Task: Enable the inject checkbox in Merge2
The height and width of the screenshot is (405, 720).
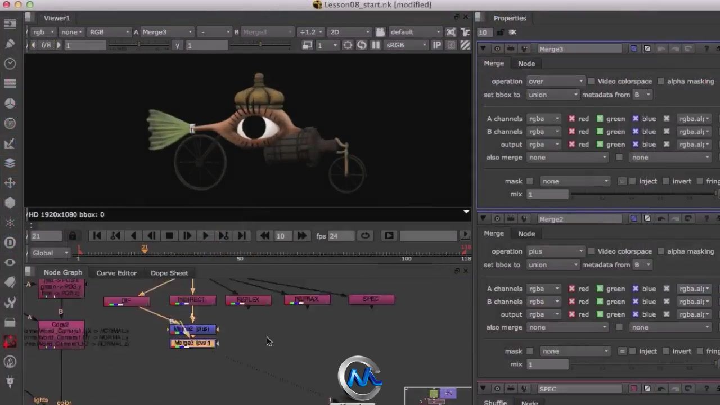Action: pyautogui.click(x=632, y=351)
